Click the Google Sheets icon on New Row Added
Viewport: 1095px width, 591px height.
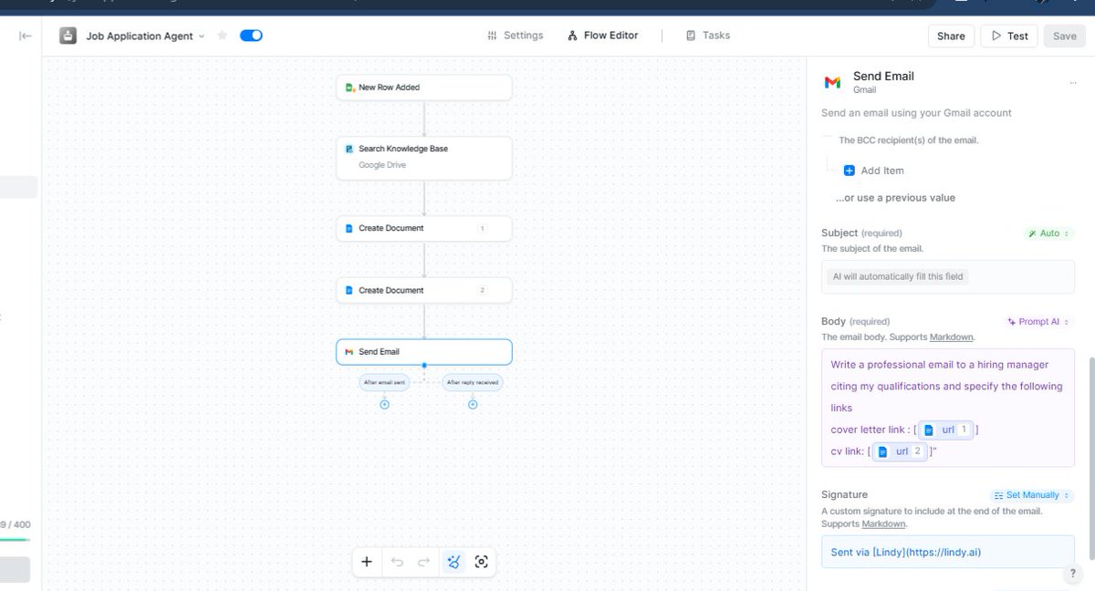[x=349, y=88]
